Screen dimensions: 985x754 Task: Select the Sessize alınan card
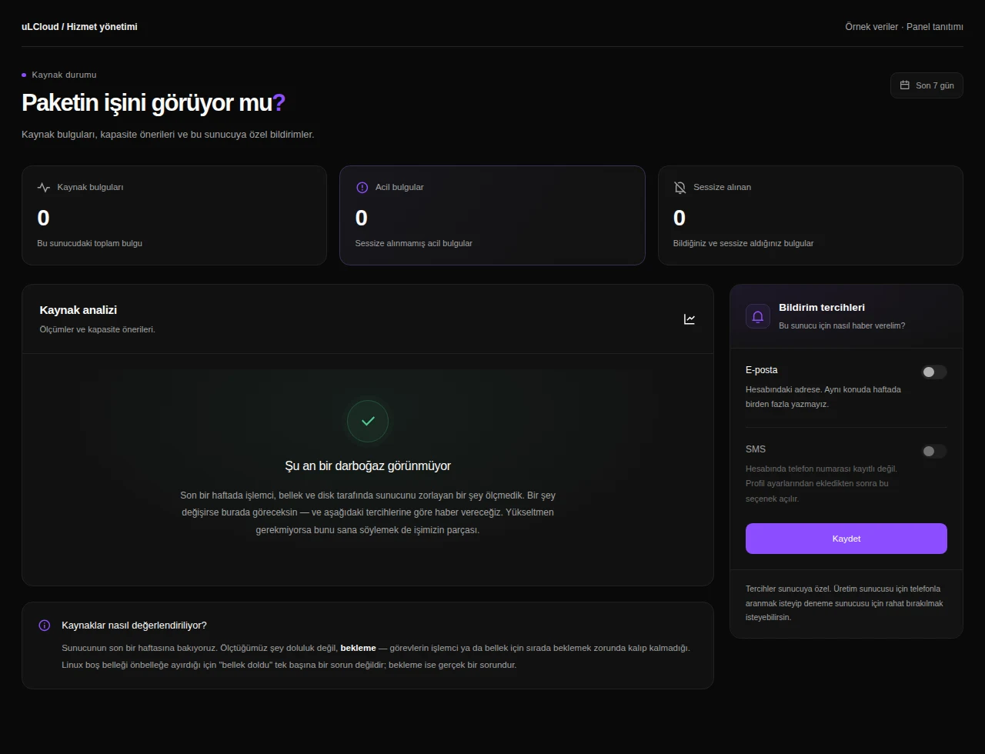810,215
